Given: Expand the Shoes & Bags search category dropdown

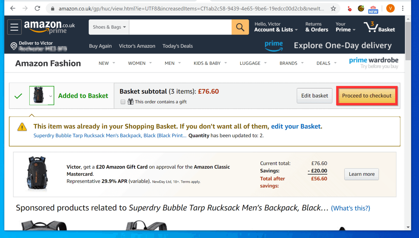Looking at the screenshot, I should (x=108, y=27).
